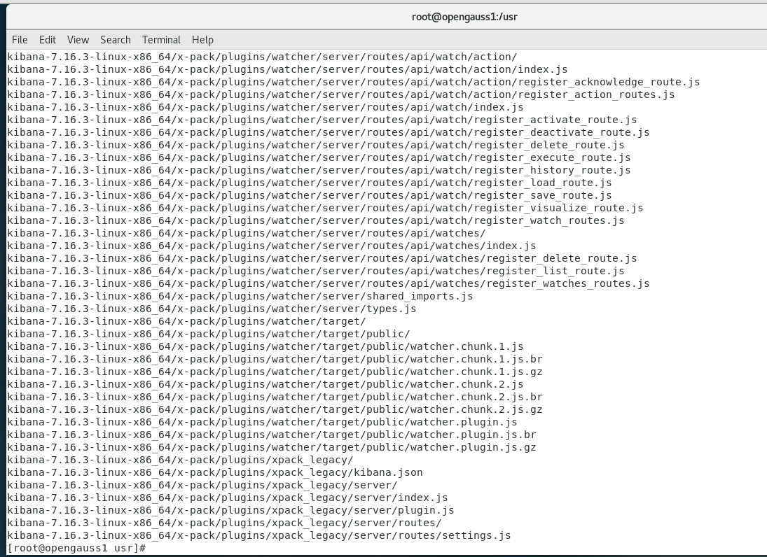
Task: Open the Search menu
Action: click(x=116, y=40)
